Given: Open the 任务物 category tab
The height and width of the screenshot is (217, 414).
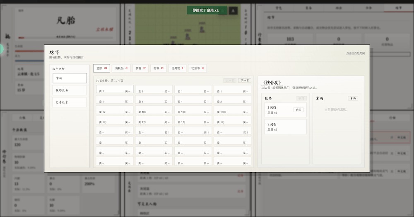Looking at the screenshot, I should point(177,68).
